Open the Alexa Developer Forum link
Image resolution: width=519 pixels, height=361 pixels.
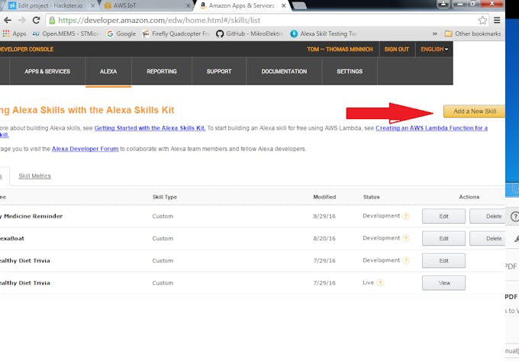click(x=85, y=149)
